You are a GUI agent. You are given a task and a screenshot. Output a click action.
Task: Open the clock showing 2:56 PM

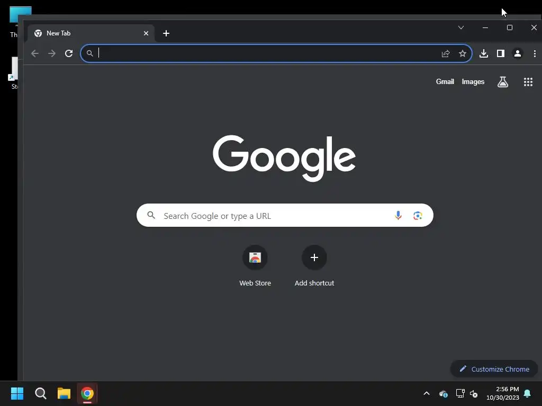tap(503, 393)
